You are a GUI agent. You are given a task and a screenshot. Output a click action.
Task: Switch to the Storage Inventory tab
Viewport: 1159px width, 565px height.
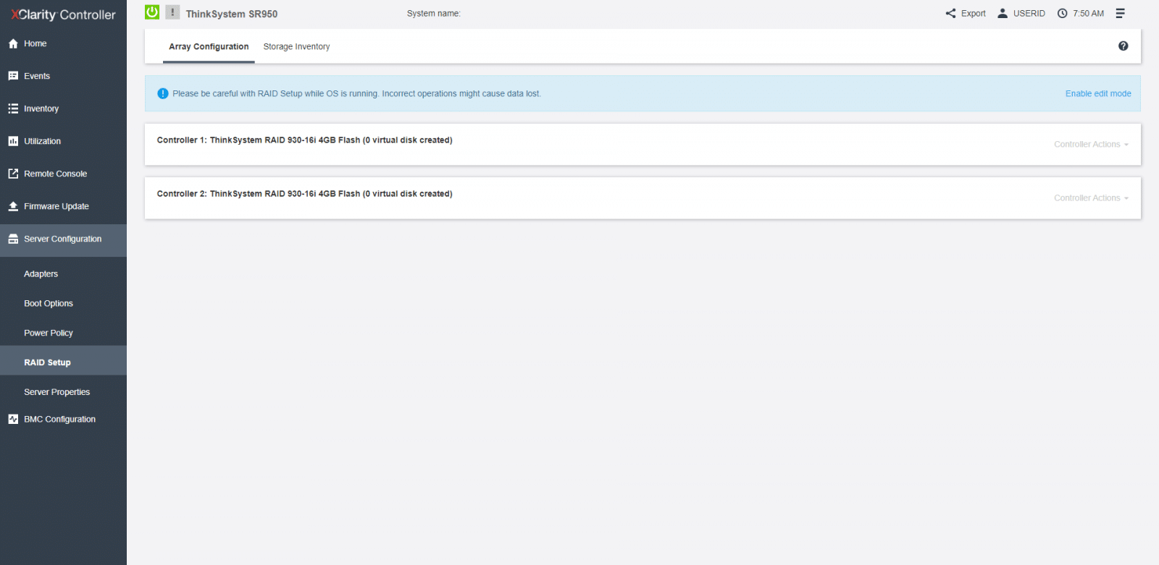tap(296, 46)
